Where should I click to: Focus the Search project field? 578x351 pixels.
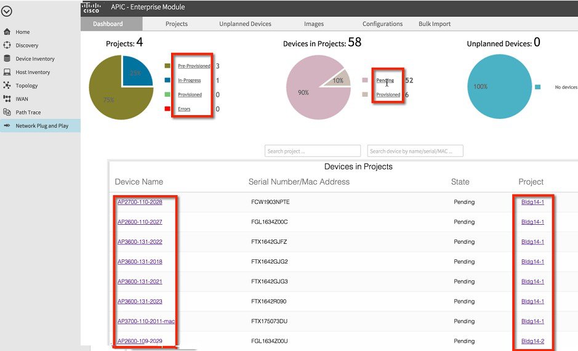[x=313, y=151]
